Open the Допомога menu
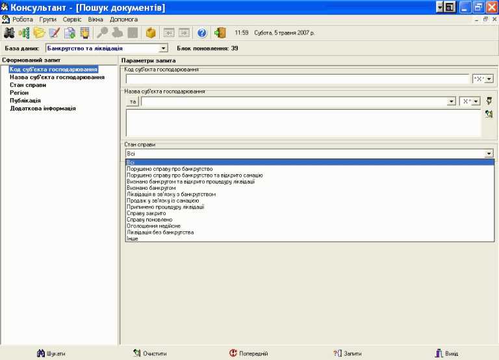The image size is (499, 360). pos(123,19)
